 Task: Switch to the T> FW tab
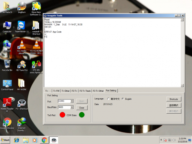pyautogui.click(x=56, y=91)
